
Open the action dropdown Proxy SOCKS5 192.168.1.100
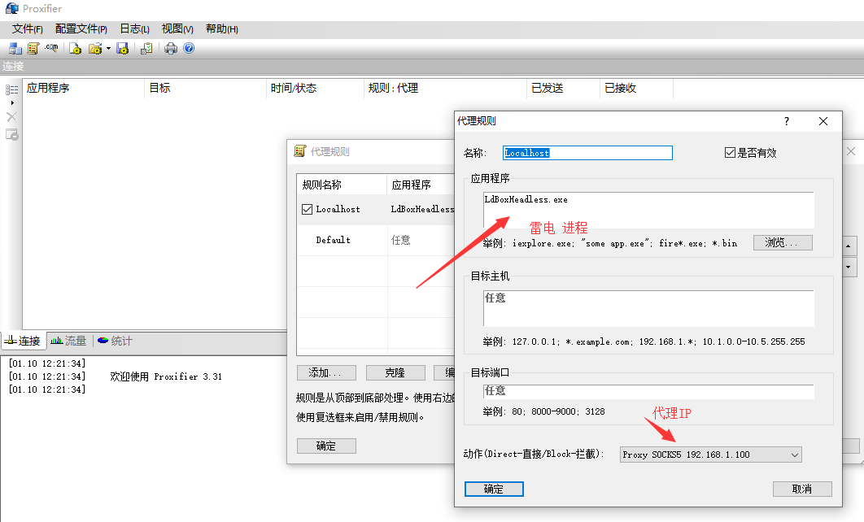(711, 455)
